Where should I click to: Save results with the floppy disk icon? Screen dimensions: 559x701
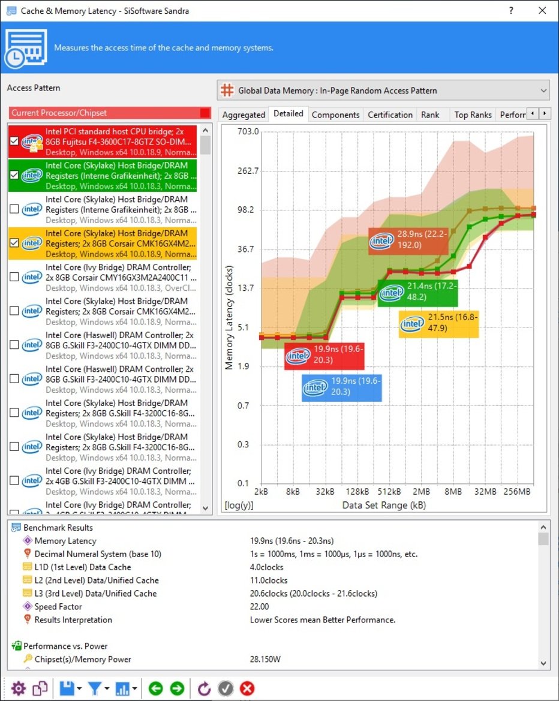pyautogui.click(x=67, y=688)
